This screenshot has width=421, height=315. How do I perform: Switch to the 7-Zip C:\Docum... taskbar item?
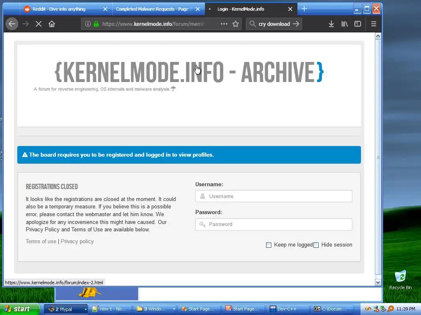[x=332, y=309]
